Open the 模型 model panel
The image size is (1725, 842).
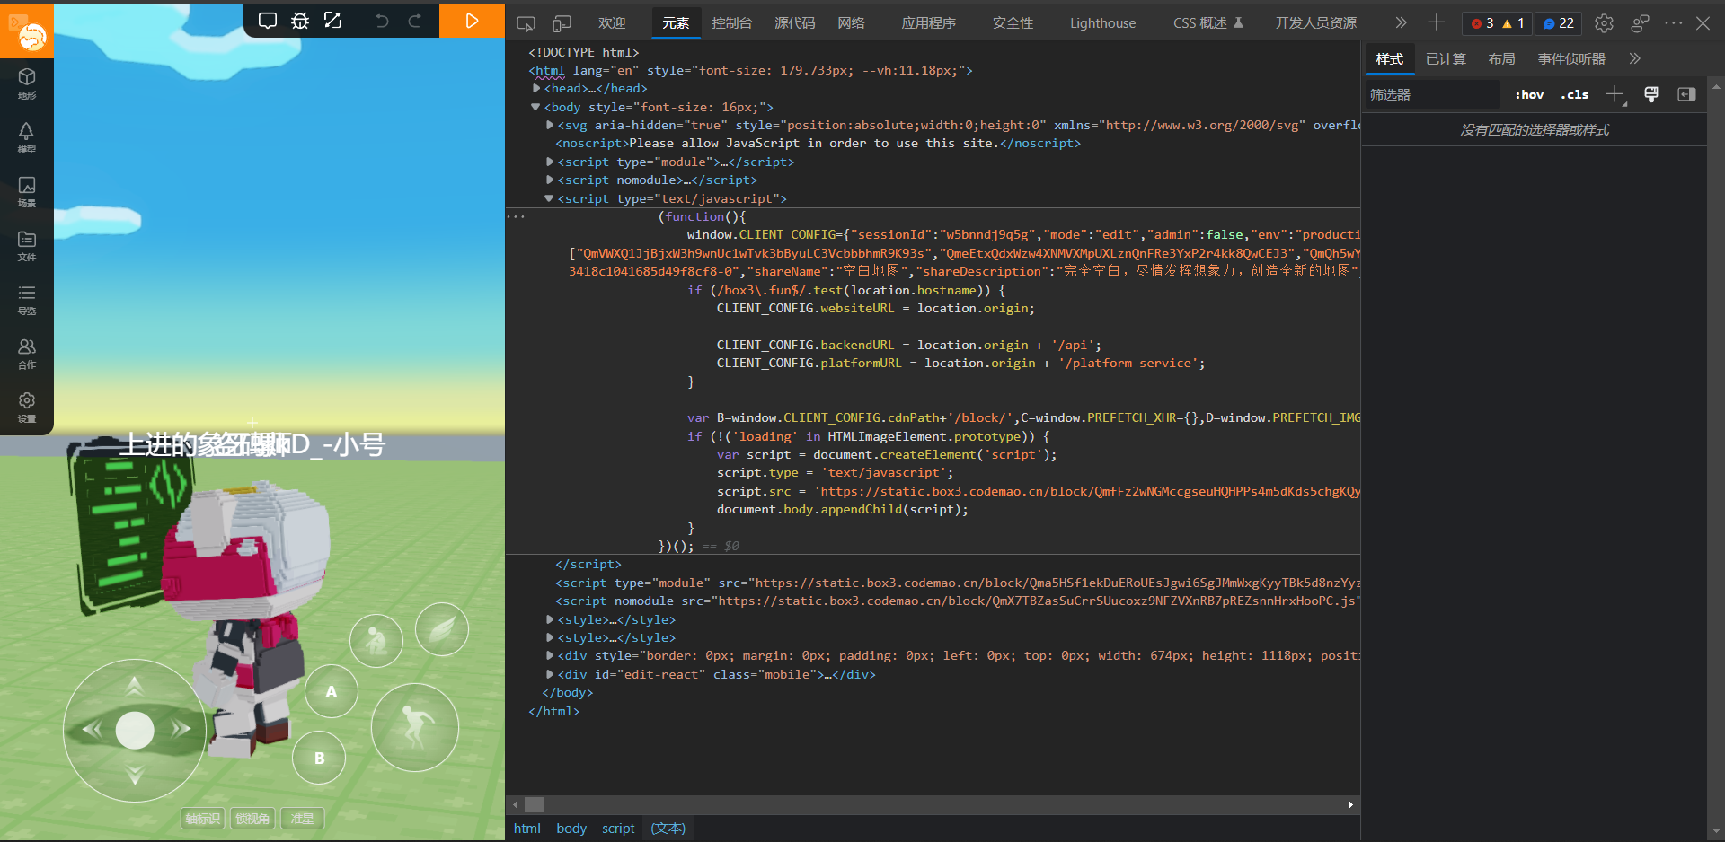point(27,137)
